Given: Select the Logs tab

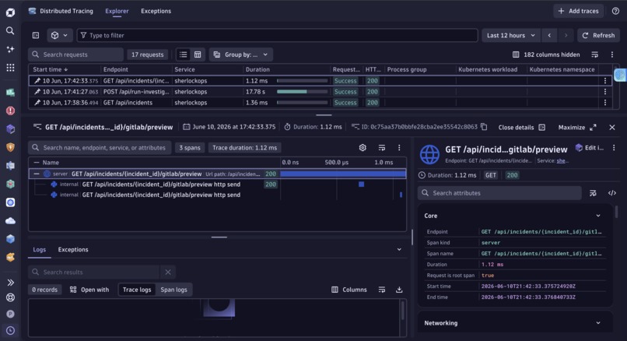Looking at the screenshot, I should click(x=39, y=249).
